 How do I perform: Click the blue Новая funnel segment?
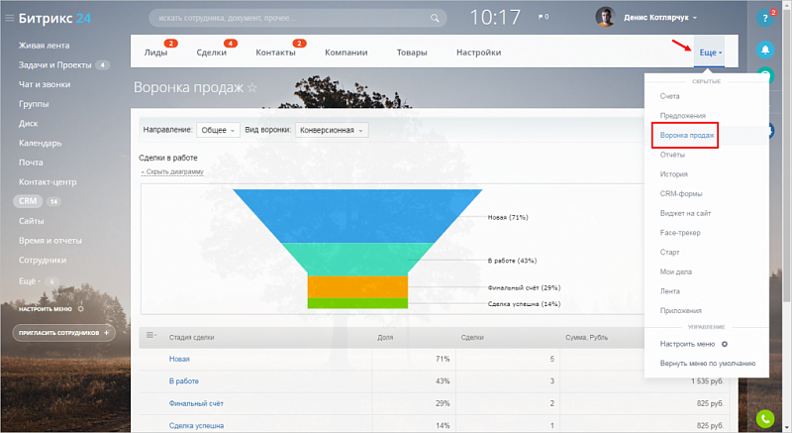(x=357, y=215)
